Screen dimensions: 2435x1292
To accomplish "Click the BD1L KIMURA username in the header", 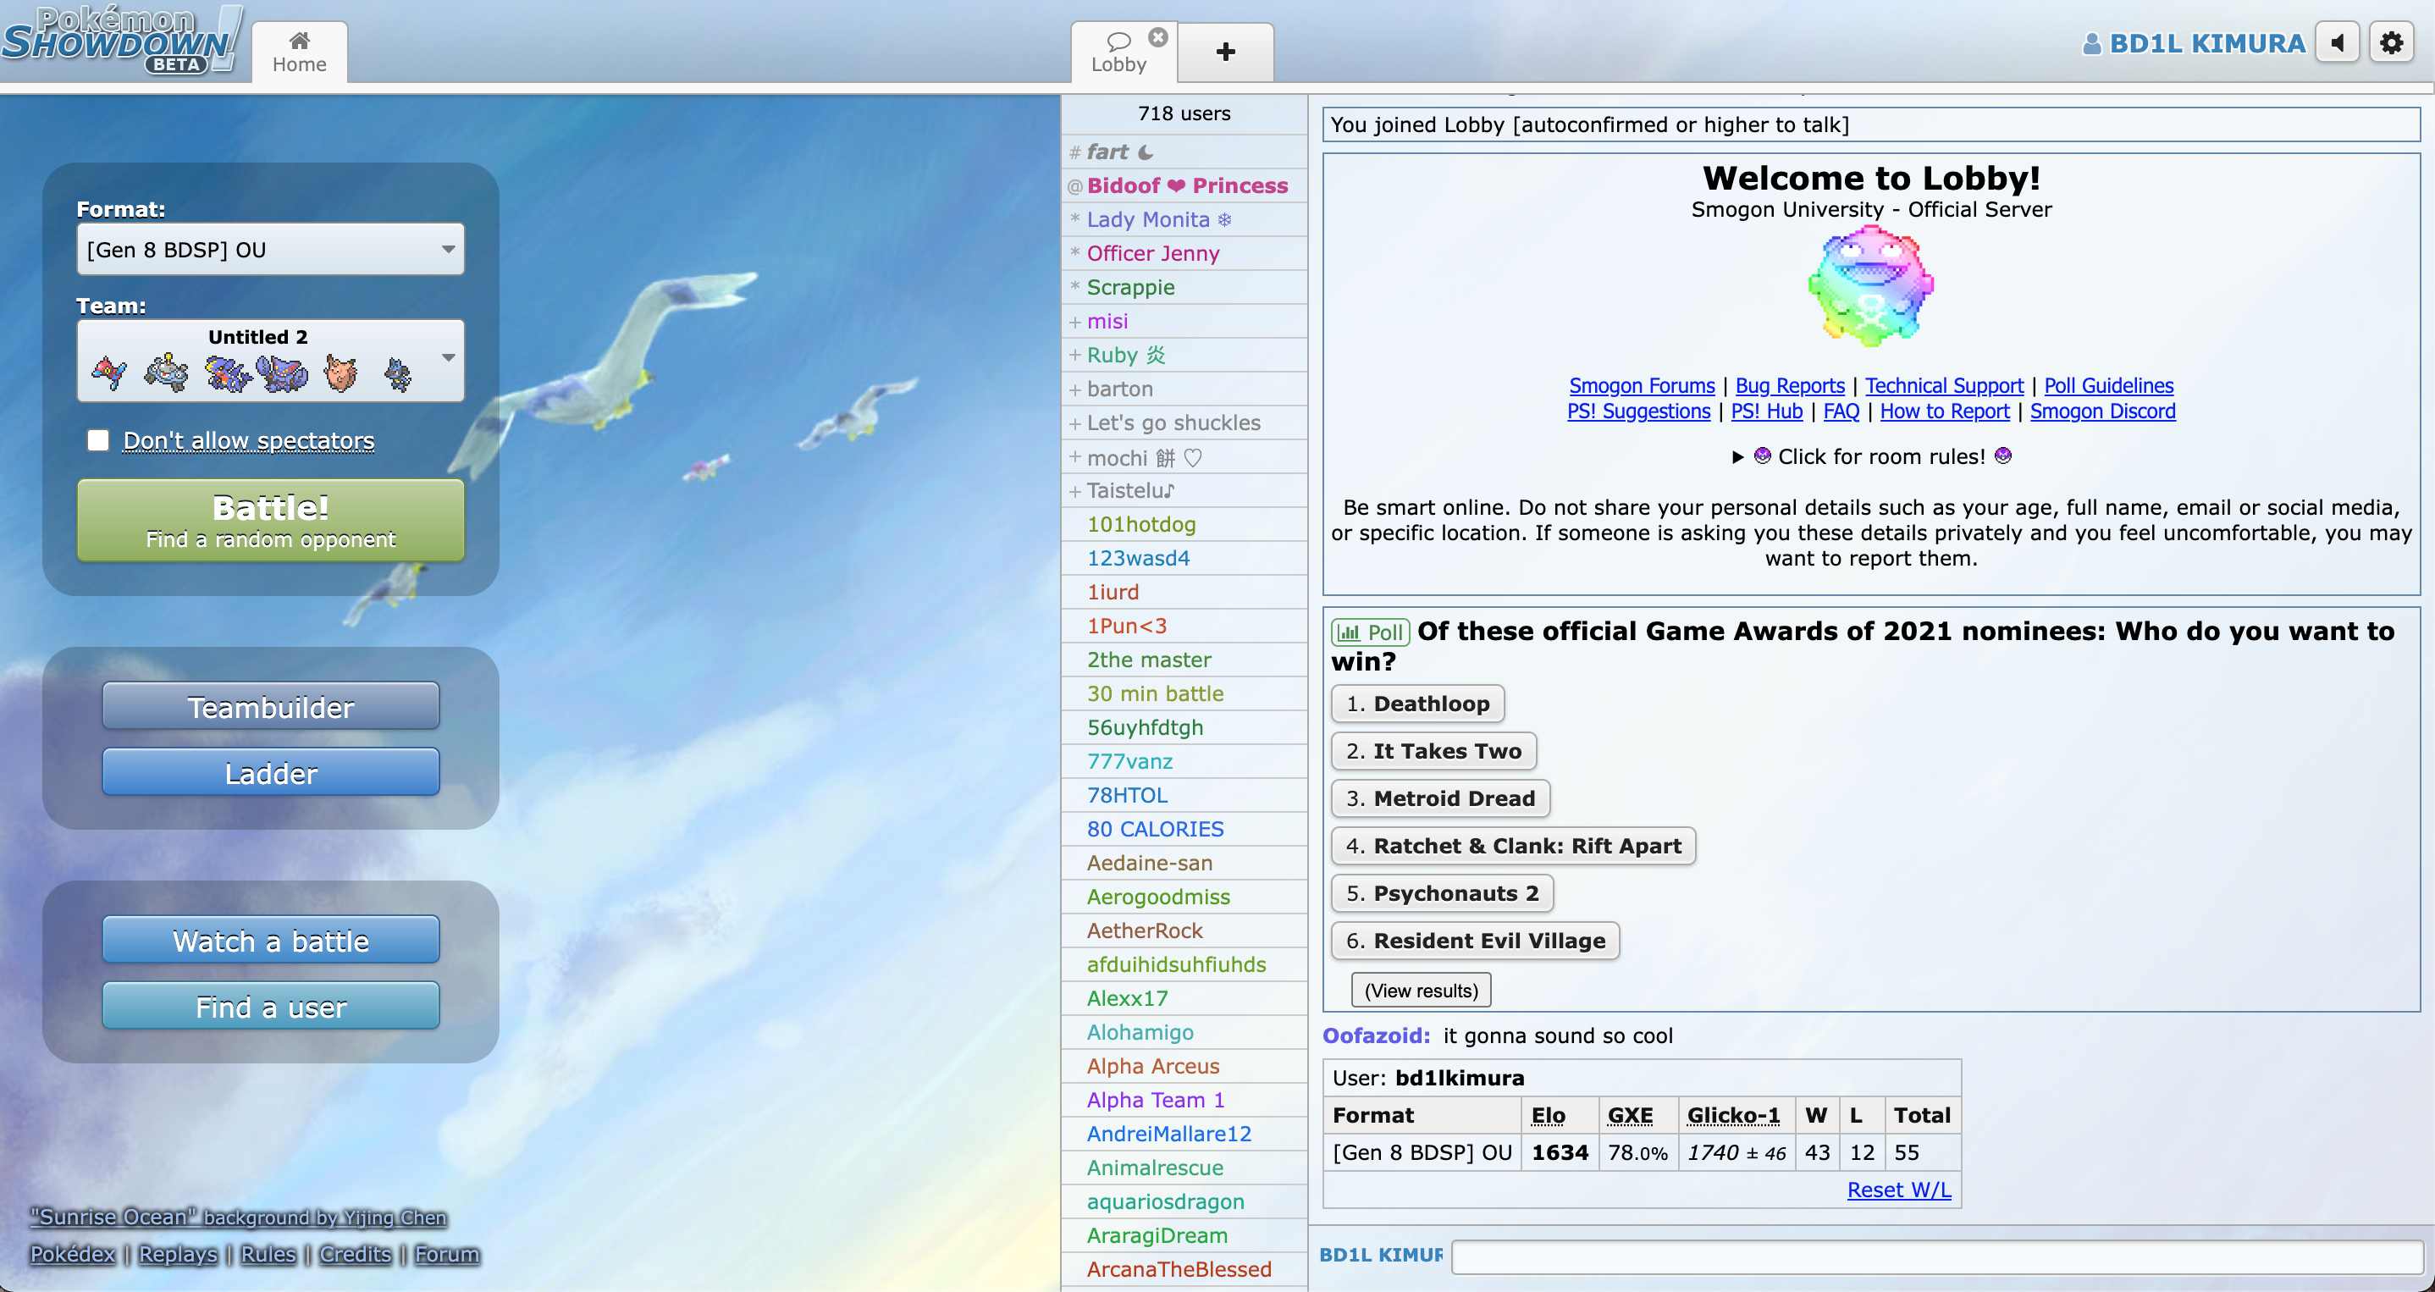I will tap(2194, 43).
